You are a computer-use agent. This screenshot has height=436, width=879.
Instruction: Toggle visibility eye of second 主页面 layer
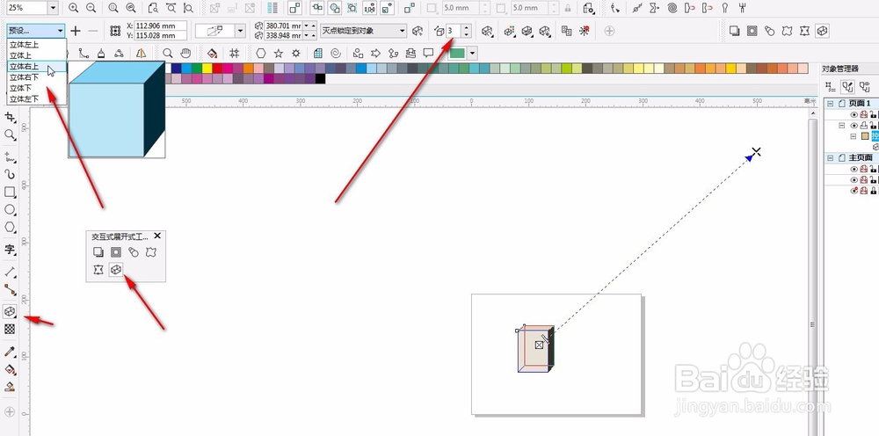(x=854, y=180)
